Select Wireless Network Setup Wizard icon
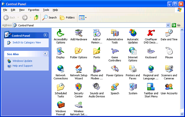Image resolution: width=185 pixels, height=117 pixels. point(79,105)
